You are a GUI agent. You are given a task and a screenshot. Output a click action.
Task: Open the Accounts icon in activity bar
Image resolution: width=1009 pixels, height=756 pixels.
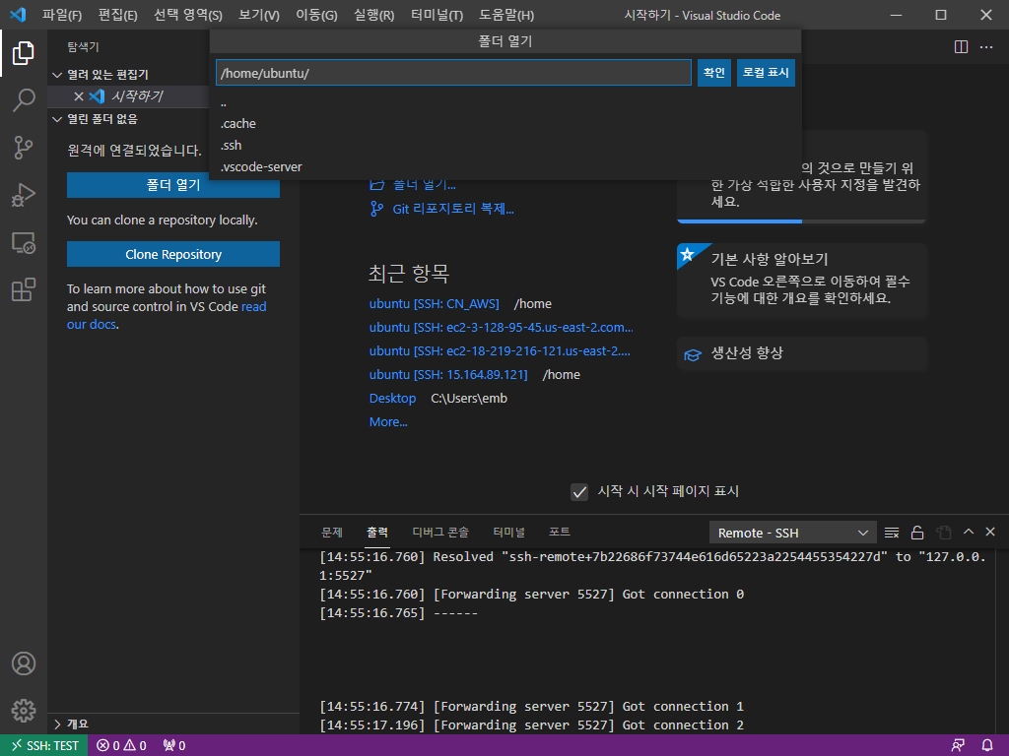24,663
